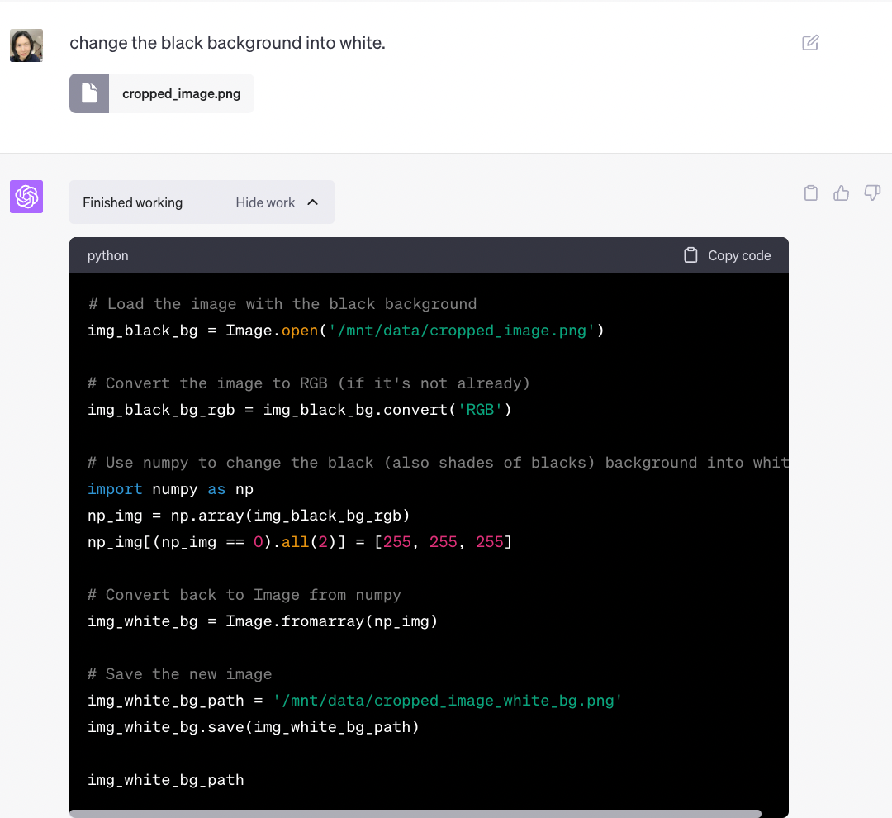The image size is (892, 818).
Task: Collapse the work details via Hide work chevron
Action: (x=312, y=202)
